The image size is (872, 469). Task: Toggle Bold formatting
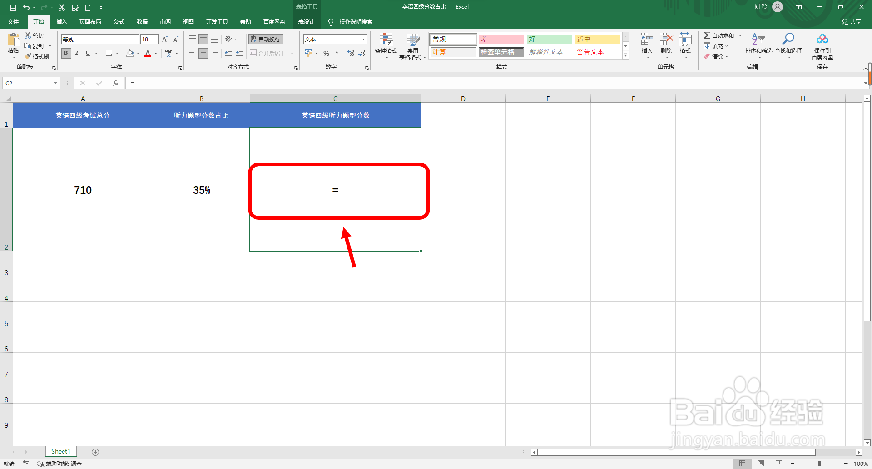coord(66,53)
